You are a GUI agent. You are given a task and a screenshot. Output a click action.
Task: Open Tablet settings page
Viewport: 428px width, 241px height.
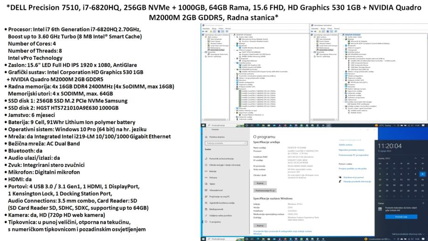[x=210, y=184]
